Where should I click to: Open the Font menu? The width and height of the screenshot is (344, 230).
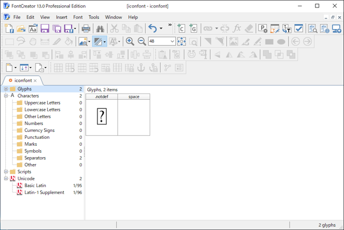click(78, 17)
